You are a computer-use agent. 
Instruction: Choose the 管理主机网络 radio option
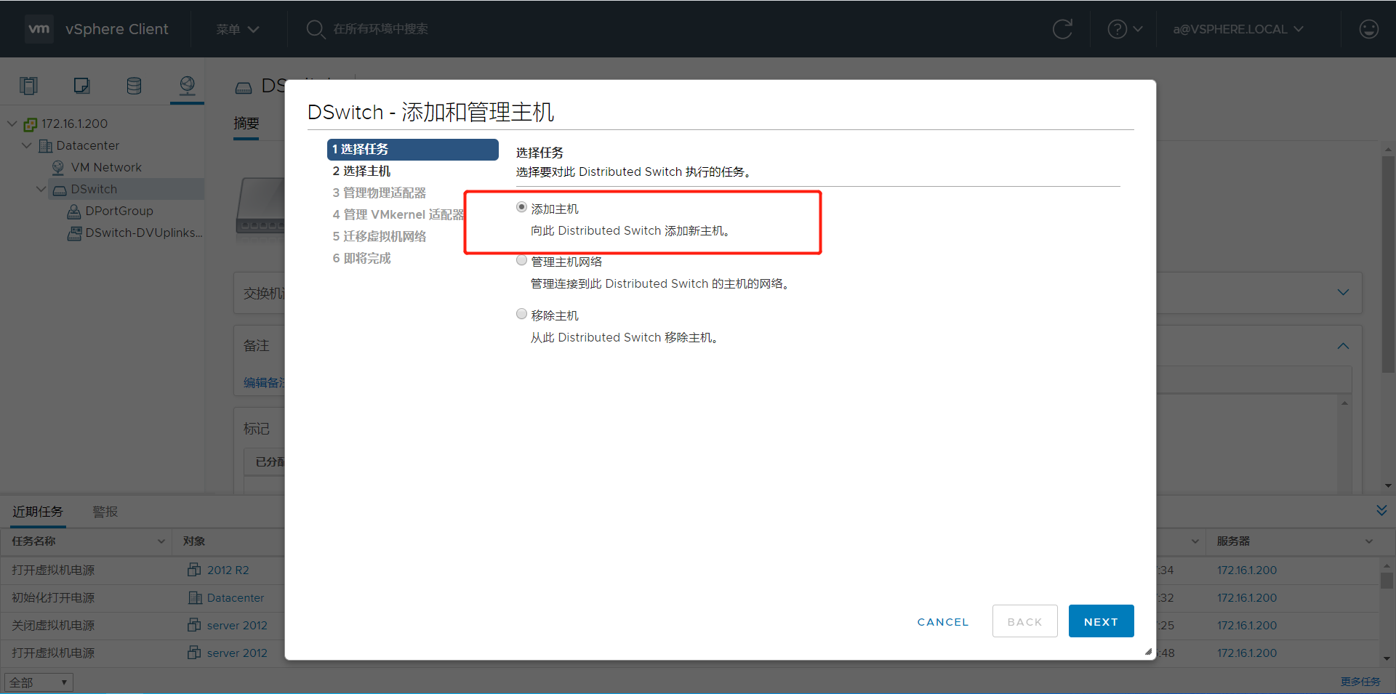pos(521,259)
